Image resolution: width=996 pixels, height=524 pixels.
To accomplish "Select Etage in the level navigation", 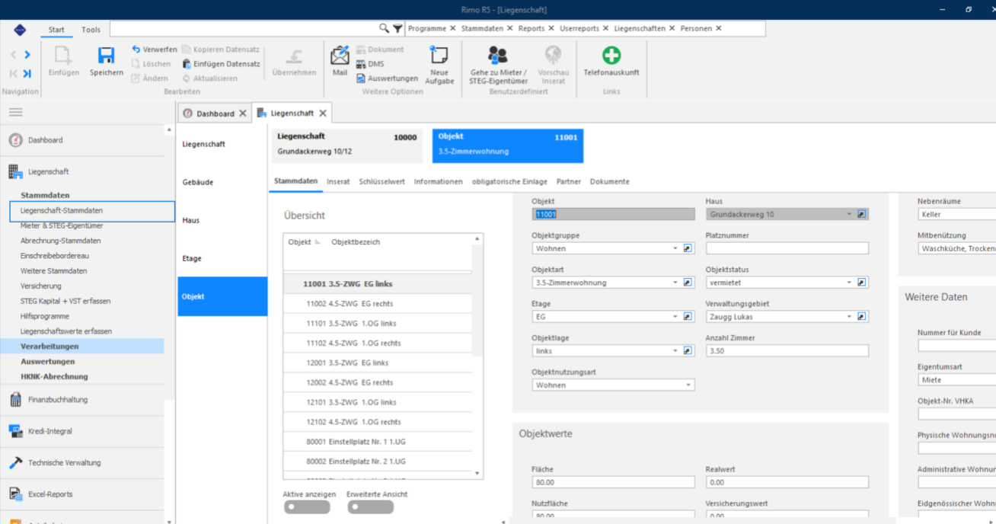I will click(222, 258).
